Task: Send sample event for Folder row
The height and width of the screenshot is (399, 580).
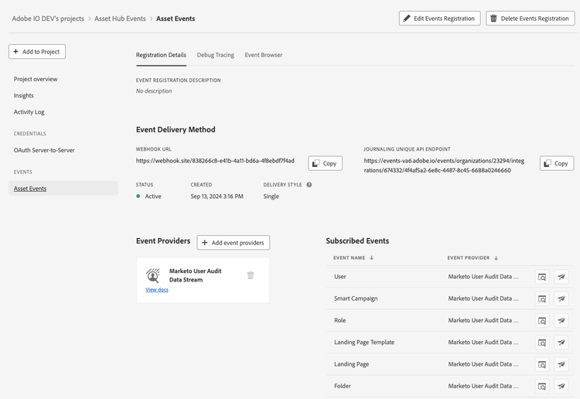Action: [x=561, y=386]
